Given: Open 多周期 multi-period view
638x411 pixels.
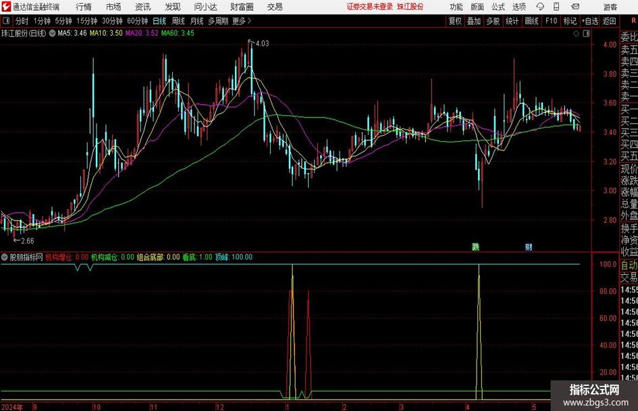Looking at the screenshot, I should pyautogui.click(x=218, y=21).
